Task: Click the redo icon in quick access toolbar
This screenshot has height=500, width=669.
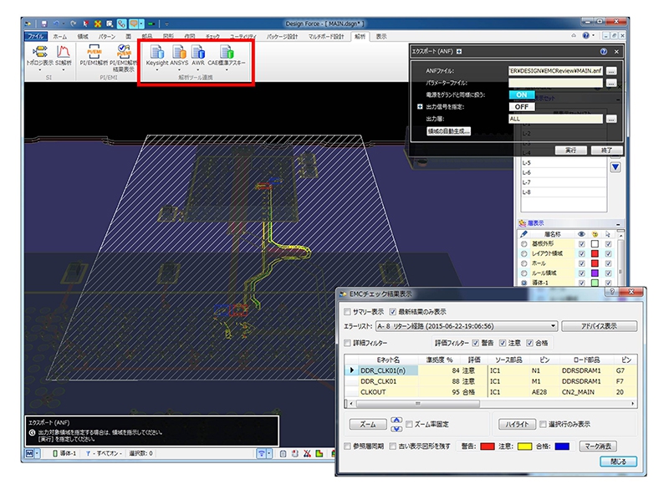Action: tap(73, 24)
